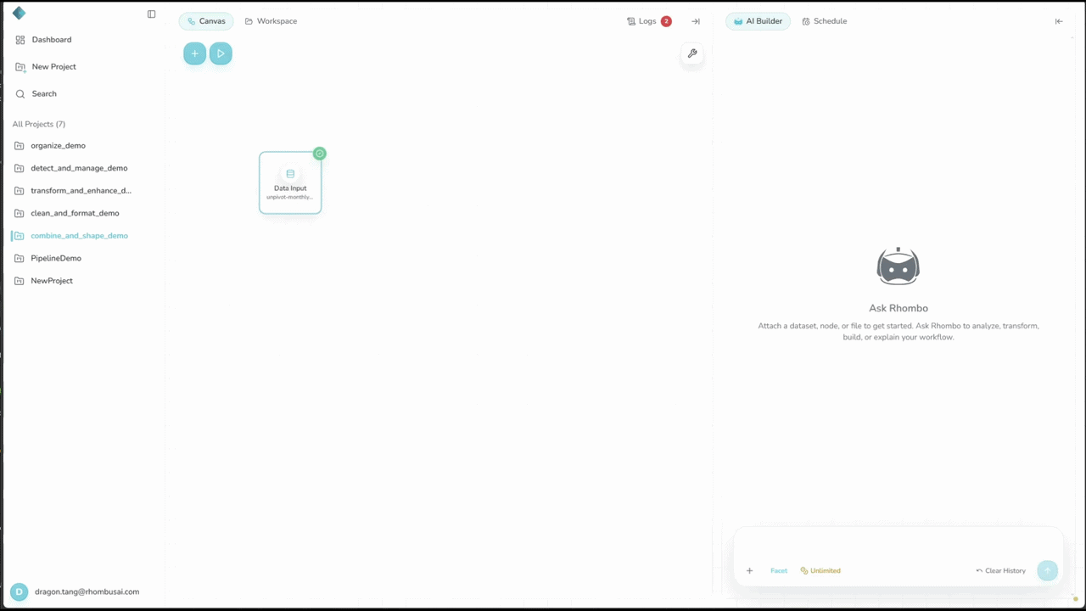
Task: Click the green status badge on Data Input
Action: pyautogui.click(x=319, y=154)
